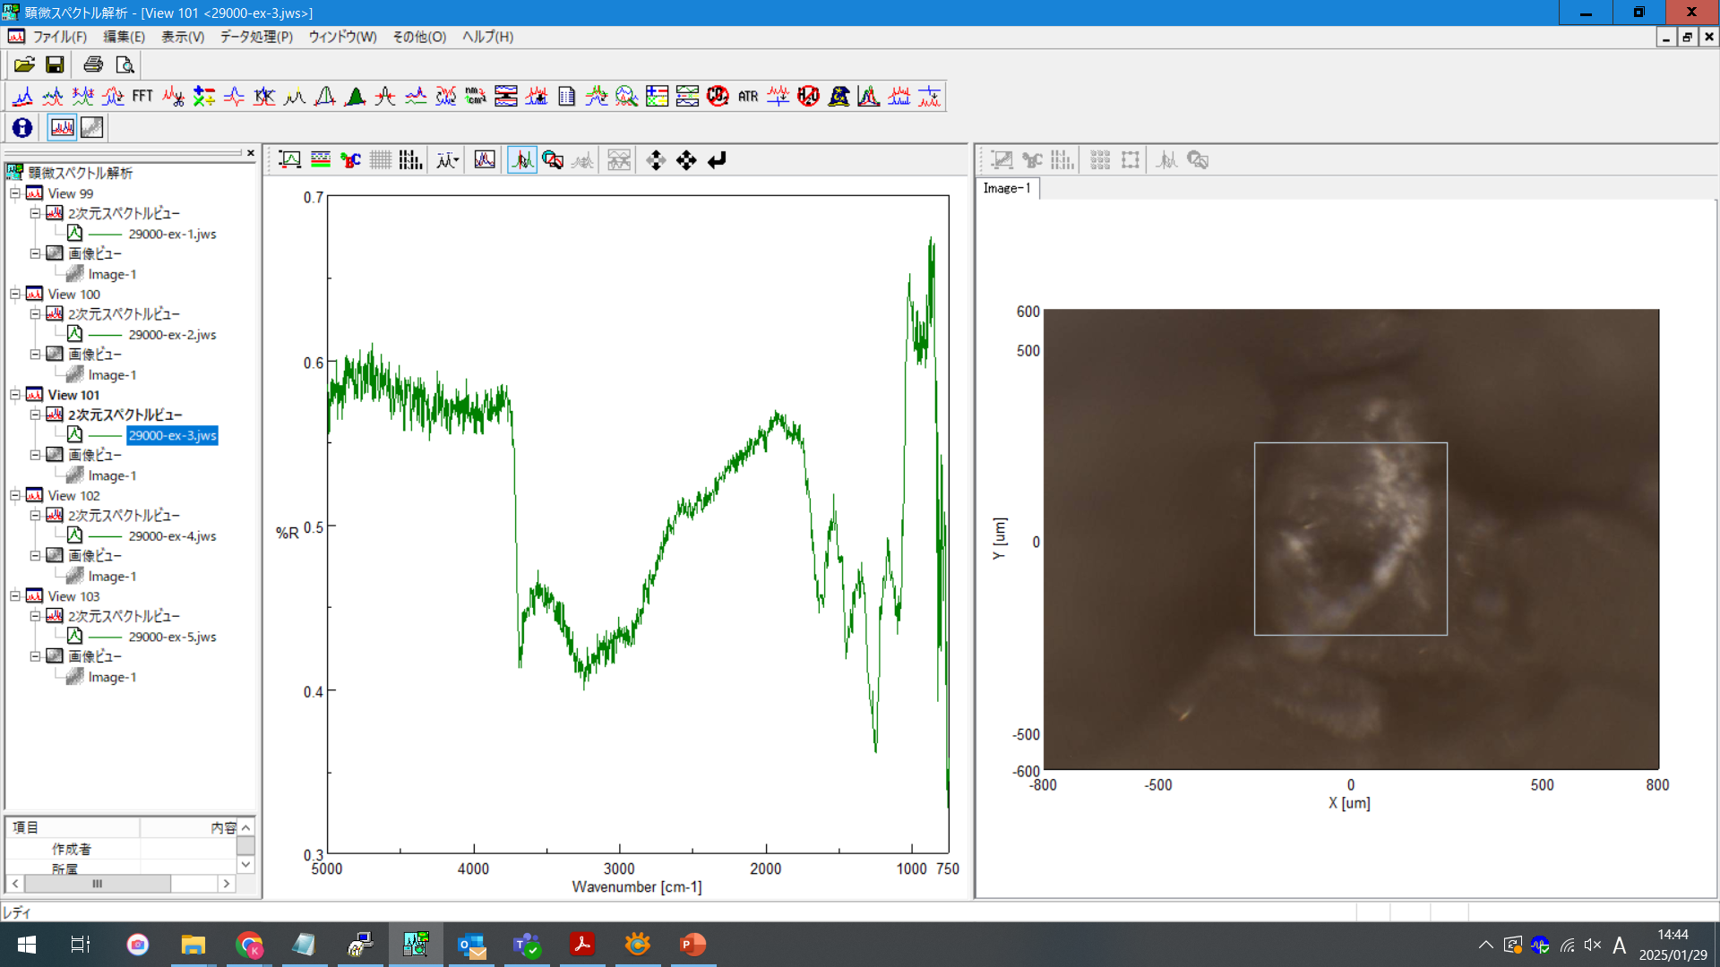
Task: Open print preview magnifier page icon
Action: tap(125, 64)
